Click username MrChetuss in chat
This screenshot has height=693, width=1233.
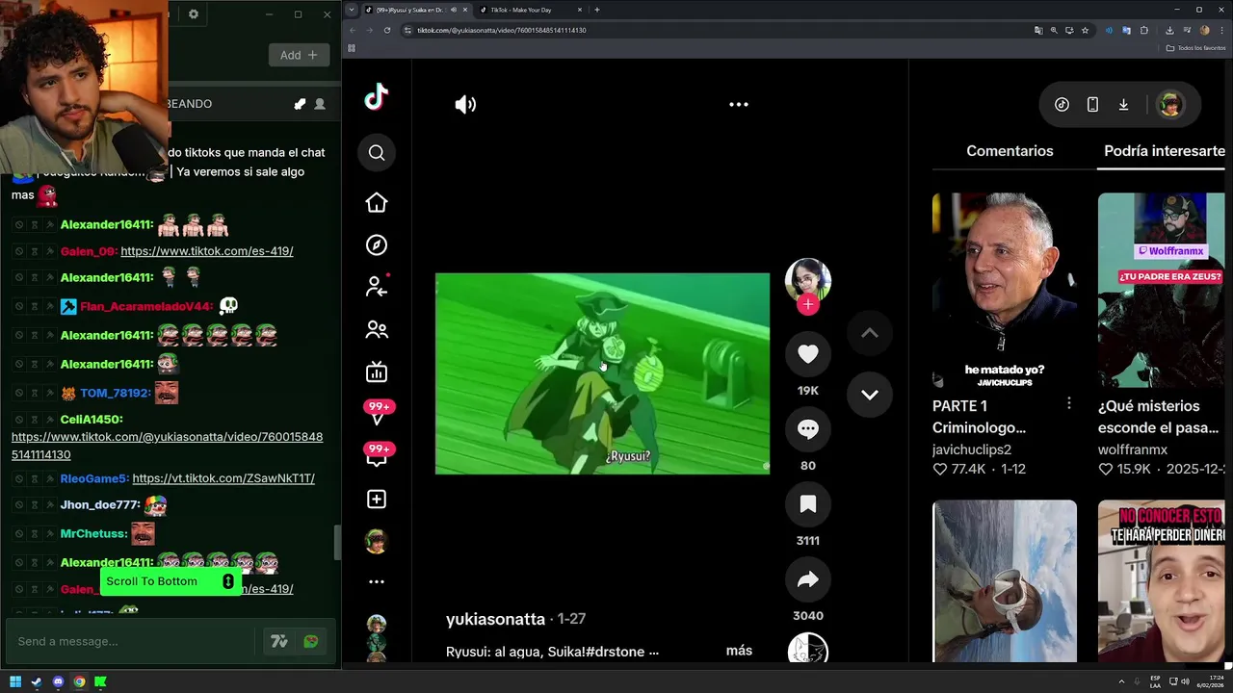pyautogui.click(x=93, y=533)
